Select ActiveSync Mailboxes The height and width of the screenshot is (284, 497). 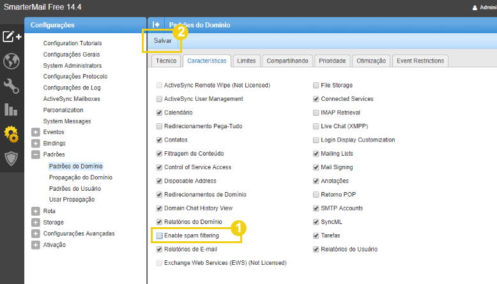(72, 99)
